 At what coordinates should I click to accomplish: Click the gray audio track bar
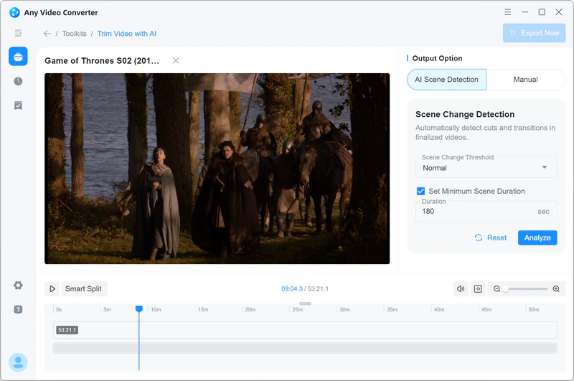(x=305, y=348)
